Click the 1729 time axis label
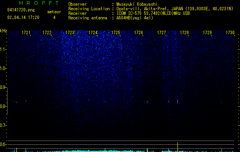The image size is (240, 152). coord(207,33)
